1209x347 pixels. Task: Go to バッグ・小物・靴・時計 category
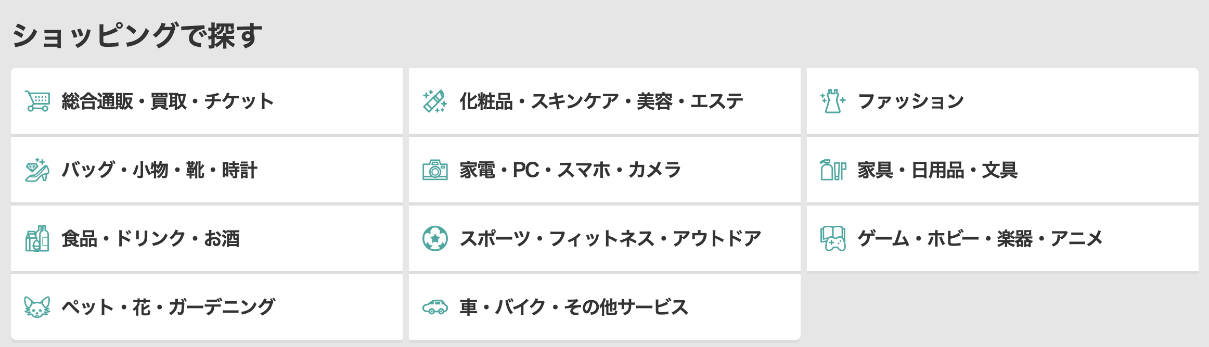[x=207, y=170]
